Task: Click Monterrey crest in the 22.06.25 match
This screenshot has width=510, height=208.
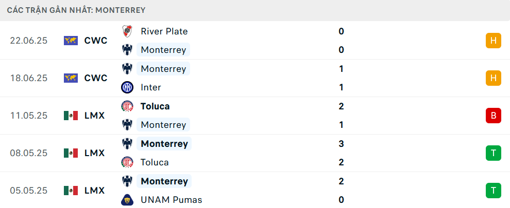Action: tap(127, 50)
